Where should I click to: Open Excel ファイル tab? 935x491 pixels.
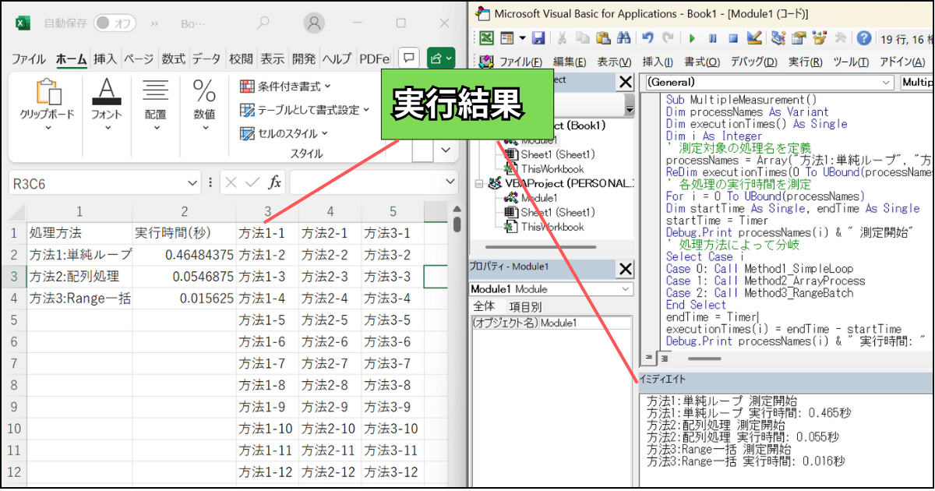29,58
